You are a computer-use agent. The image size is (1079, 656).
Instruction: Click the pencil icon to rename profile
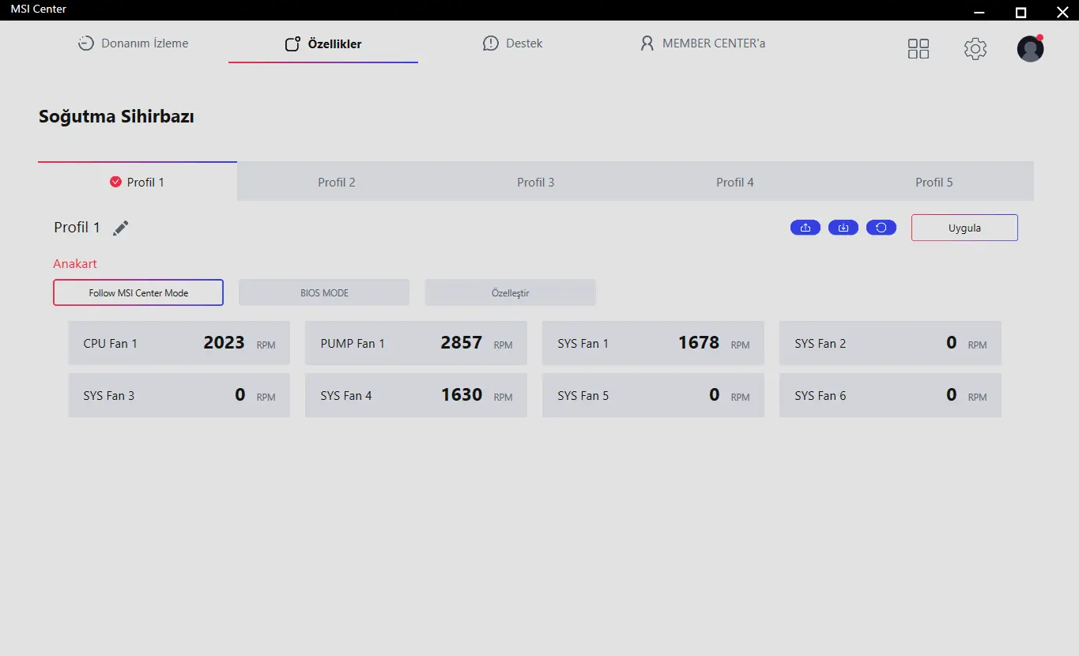coord(120,228)
